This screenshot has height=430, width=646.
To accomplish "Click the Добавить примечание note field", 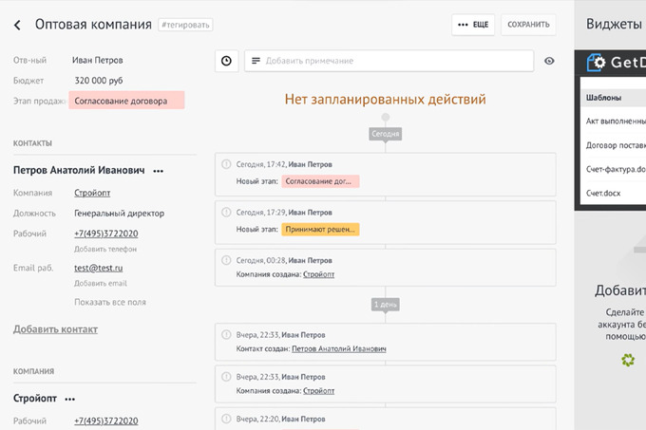I will (389, 61).
